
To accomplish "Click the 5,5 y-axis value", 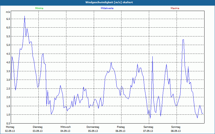I will tap(8, 36).
